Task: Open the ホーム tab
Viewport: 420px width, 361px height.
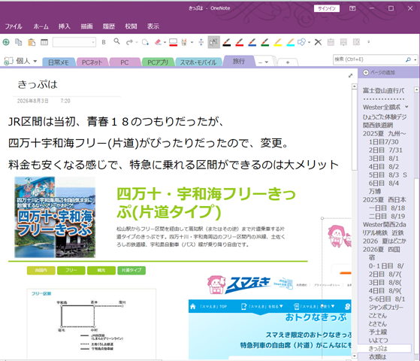Action: pyautogui.click(x=41, y=26)
